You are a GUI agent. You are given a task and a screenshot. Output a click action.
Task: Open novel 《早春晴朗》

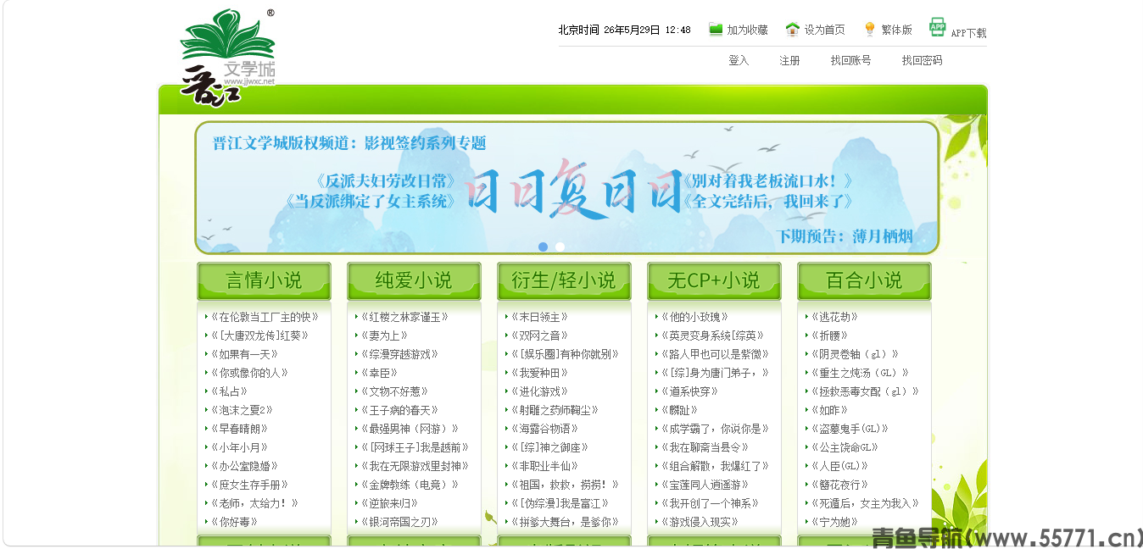coord(240,429)
